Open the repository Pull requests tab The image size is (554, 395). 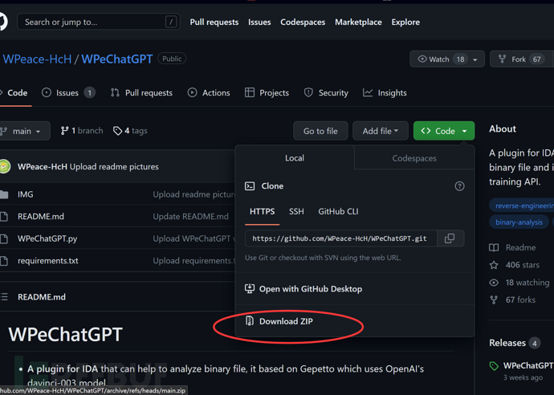141,93
